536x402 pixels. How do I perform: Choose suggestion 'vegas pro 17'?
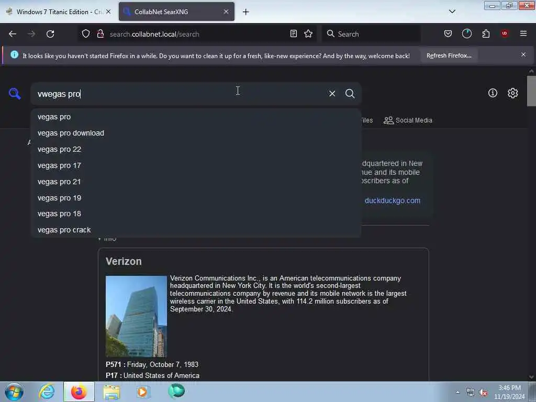coord(196,165)
